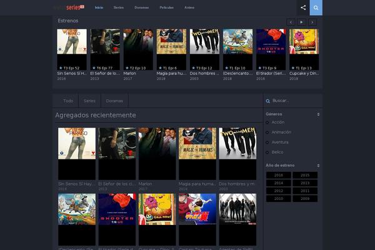
Task: Go to previous Estrenos slide with the left arrow
Action: (x=291, y=22)
